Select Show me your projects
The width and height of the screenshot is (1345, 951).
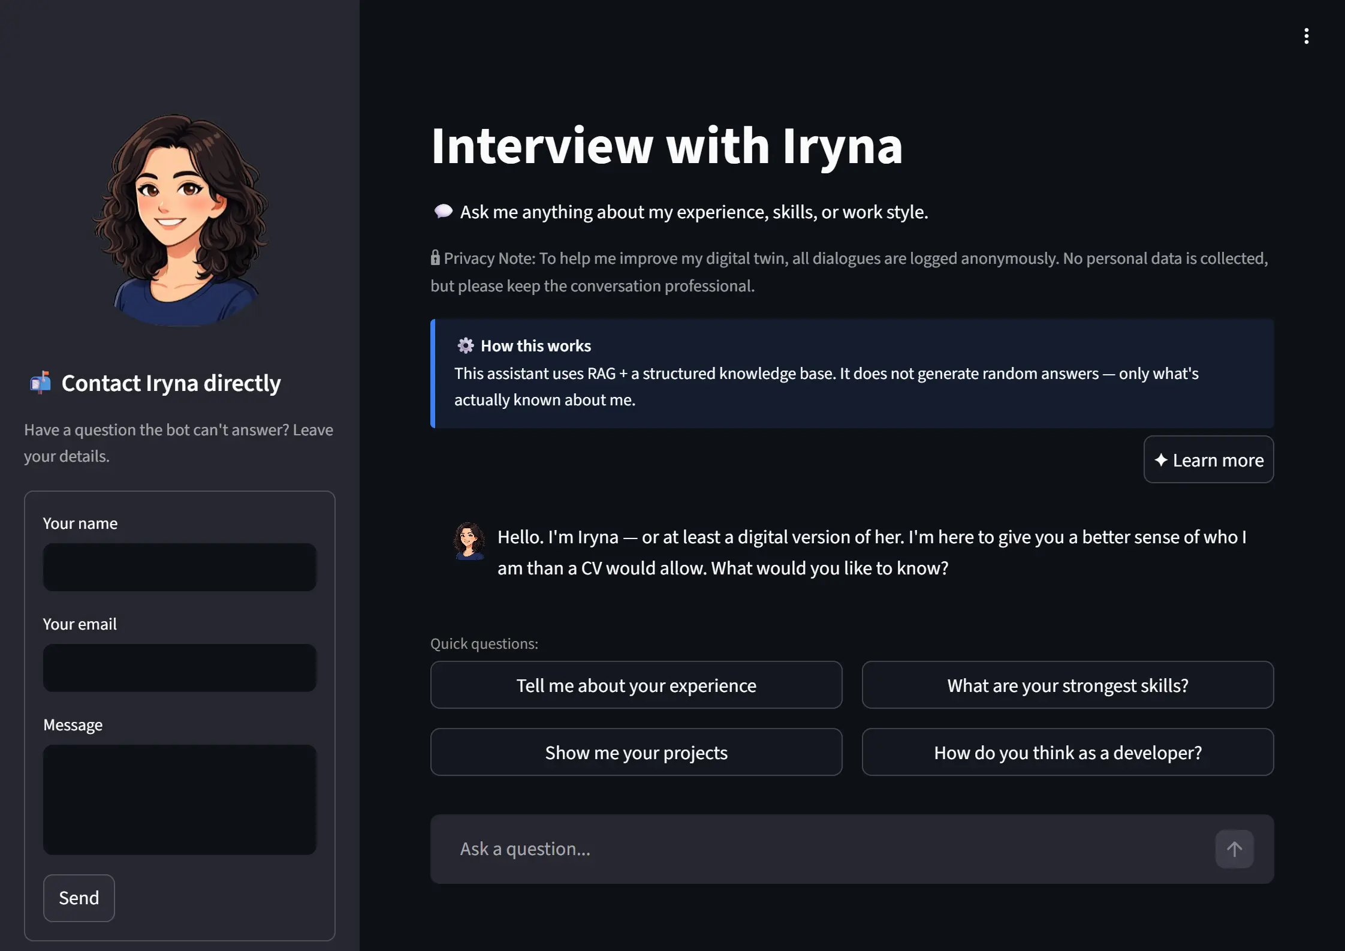pyautogui.click(x=636, y=752)
